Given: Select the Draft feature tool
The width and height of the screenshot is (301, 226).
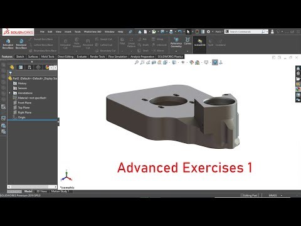Looking at the screenshot, I should pos(143,45).
